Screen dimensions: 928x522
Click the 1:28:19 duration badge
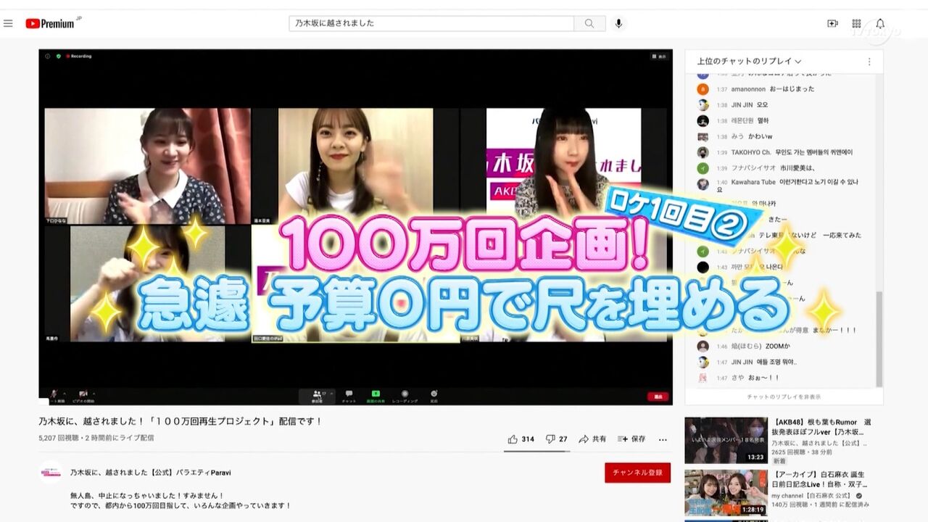click(x=753, y=510)
